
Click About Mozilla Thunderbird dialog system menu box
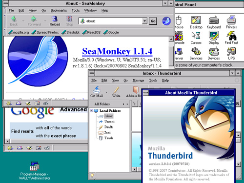click(145, 93)
